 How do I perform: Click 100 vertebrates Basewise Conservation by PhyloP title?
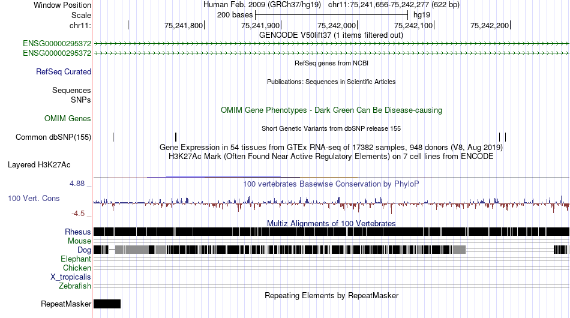click(331, 184)
